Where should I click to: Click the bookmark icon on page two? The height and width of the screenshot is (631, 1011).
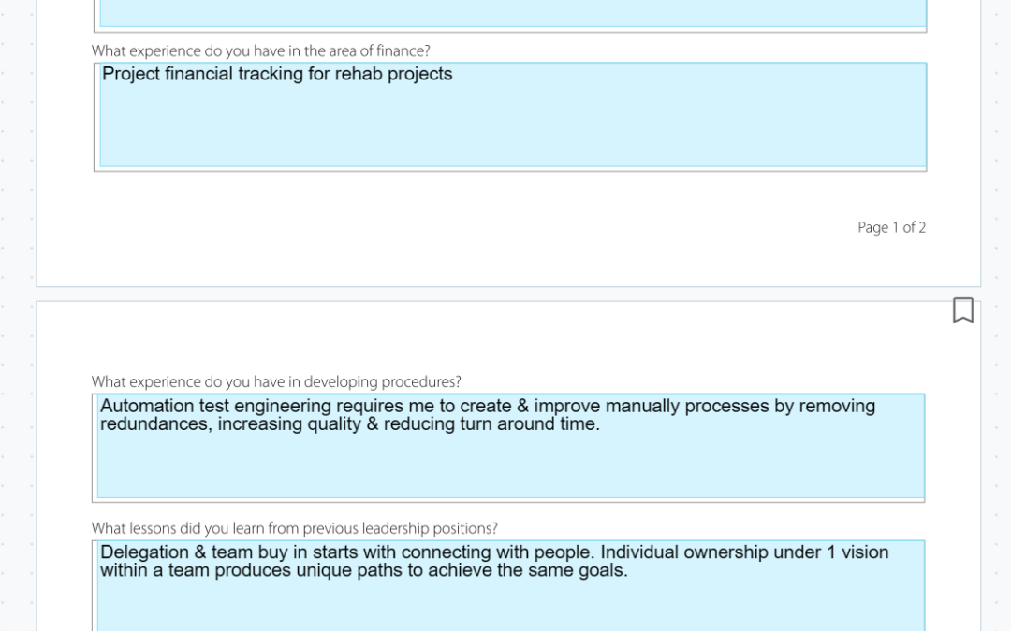pos(962,310)
